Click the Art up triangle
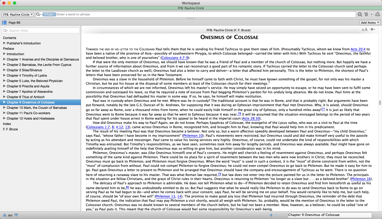382x219 pixels. pos(5,215)
